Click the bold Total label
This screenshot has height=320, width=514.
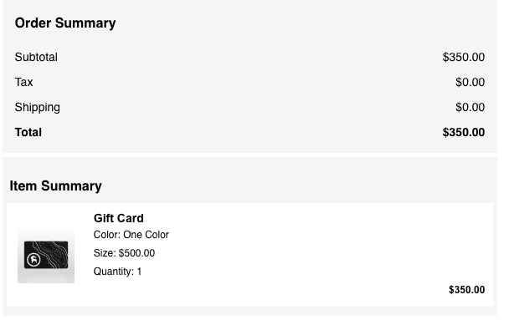click(28, 133)
